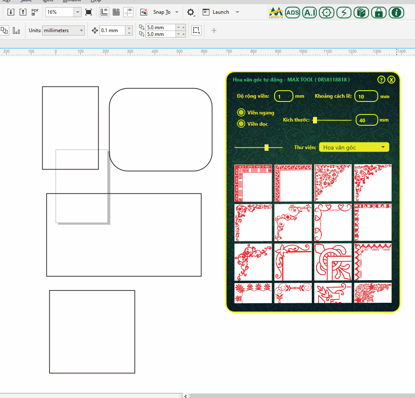Open the A.I tool icon

coord(309,13)
